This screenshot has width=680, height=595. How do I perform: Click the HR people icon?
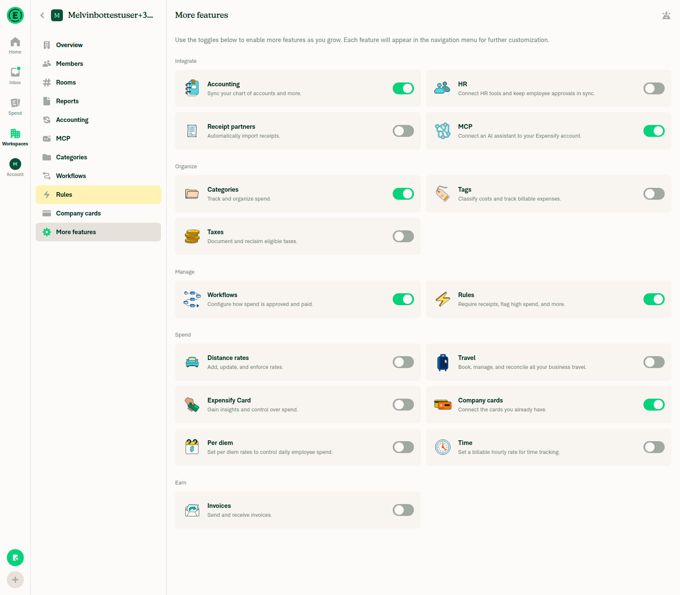coord(442,88)
